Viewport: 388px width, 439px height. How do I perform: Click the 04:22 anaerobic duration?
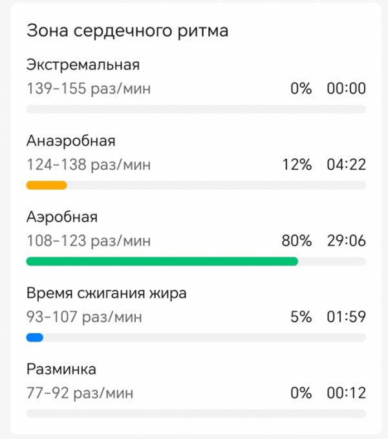point(347,165)
